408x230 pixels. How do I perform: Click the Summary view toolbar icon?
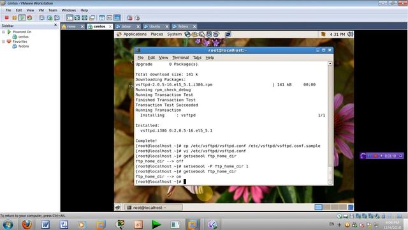pyautogui.click(x=102, y=18)
